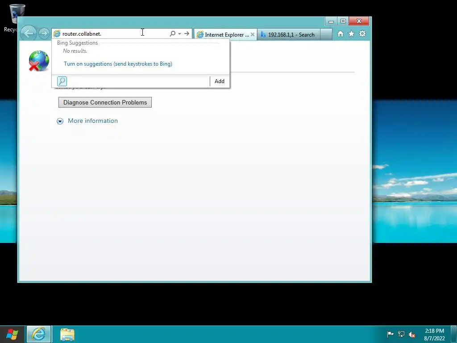Click the Show desktop strip on taskbar
Screen dimensions: 457x343
[454, 334]
